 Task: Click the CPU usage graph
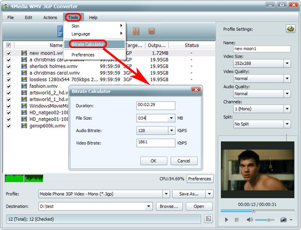pos(24,178)
